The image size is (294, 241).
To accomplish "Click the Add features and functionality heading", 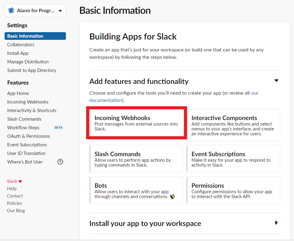I will 139,81.
